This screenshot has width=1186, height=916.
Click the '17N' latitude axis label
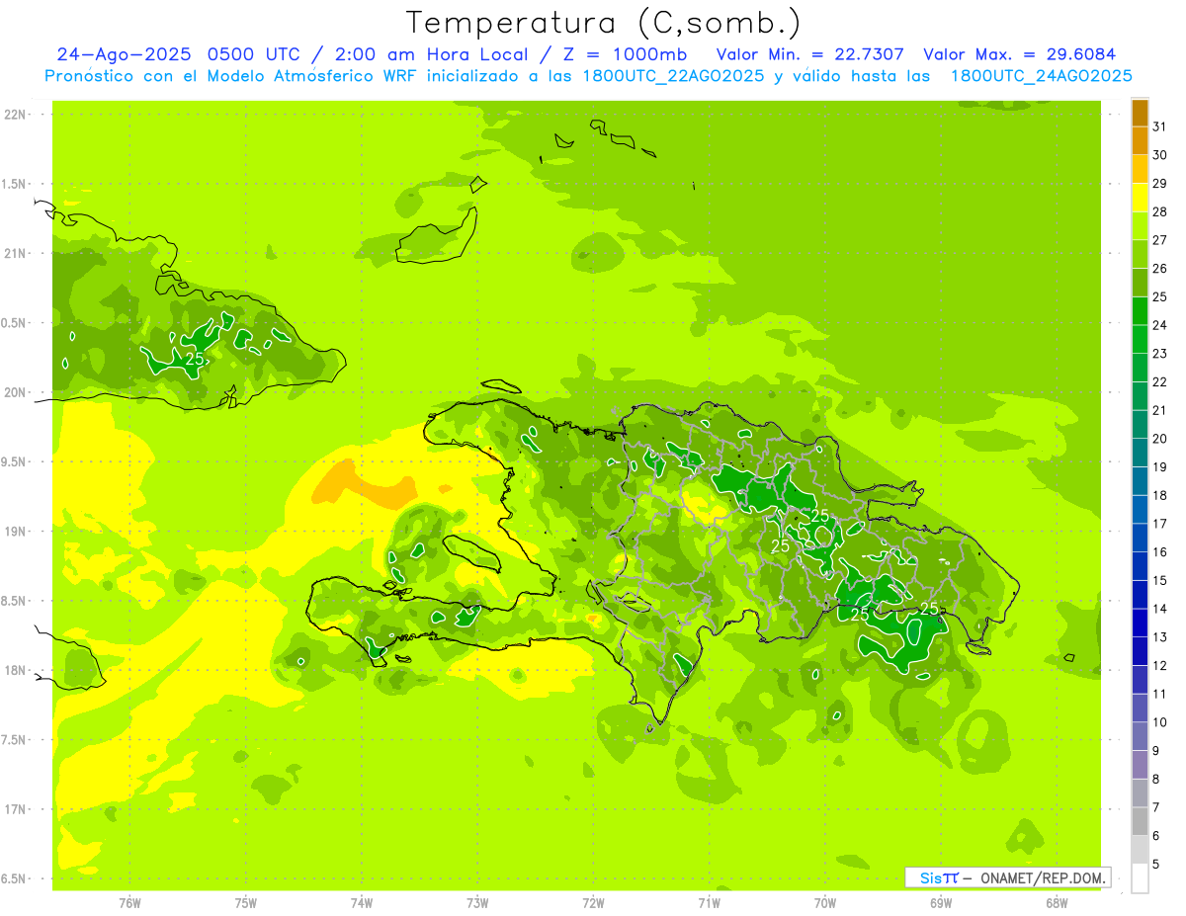click(15, 809)
